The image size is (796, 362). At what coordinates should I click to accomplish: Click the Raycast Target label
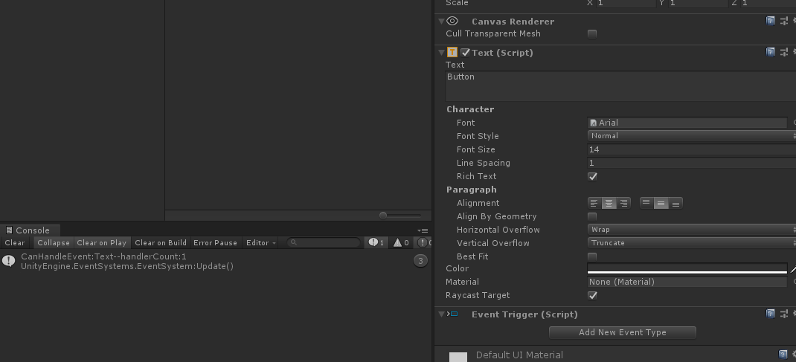477,296
